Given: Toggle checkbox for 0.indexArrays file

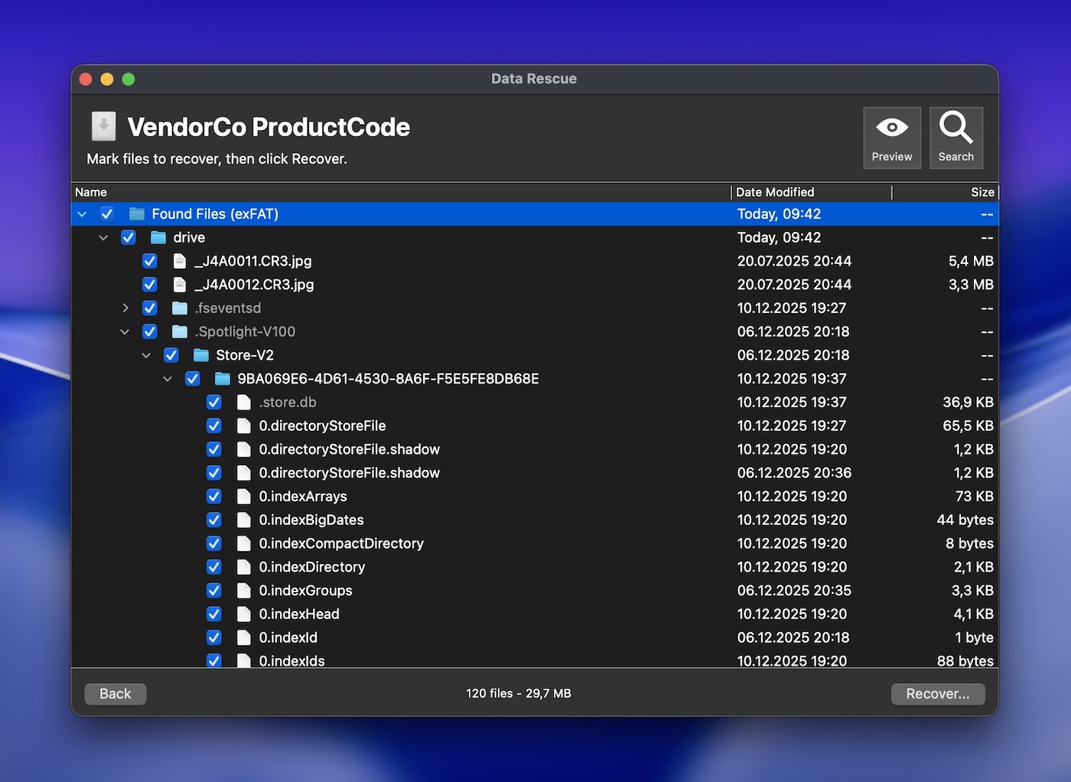Looking at the screenshot, I should pos(214,497).
